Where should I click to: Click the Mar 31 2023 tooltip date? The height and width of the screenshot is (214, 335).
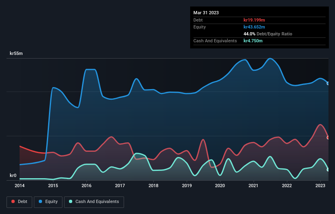click(206, 13)
